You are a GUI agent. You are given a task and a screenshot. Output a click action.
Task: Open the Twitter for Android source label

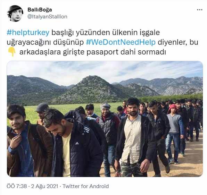[86, 186]
